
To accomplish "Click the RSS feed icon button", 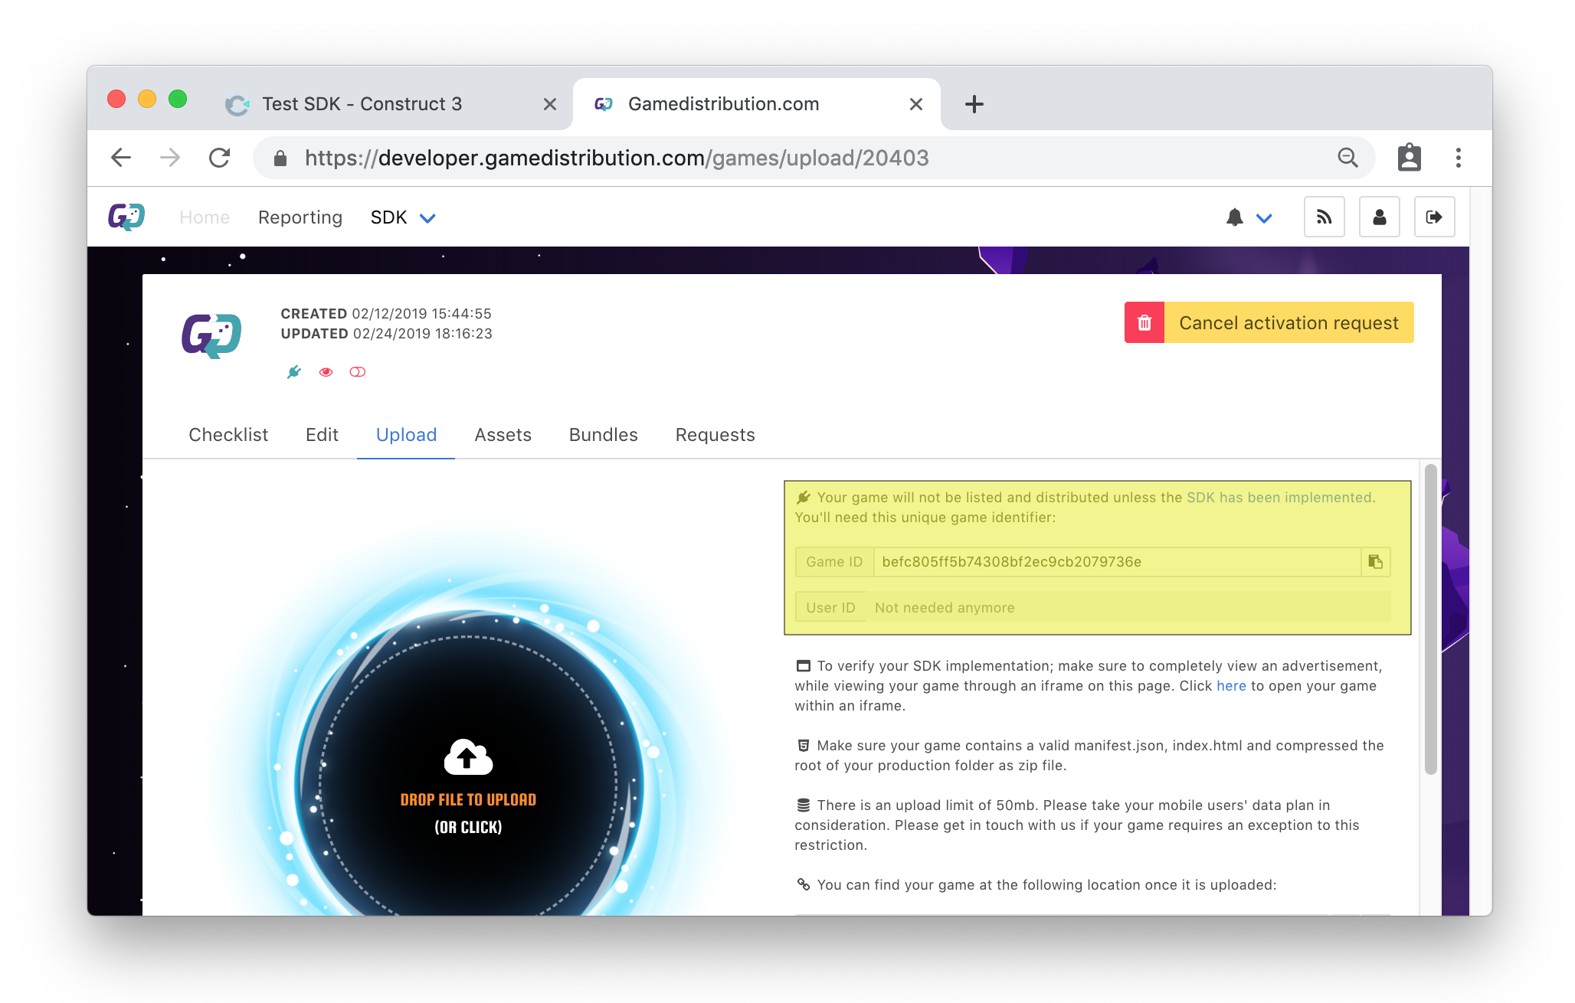I will [x=1324, y=217].
